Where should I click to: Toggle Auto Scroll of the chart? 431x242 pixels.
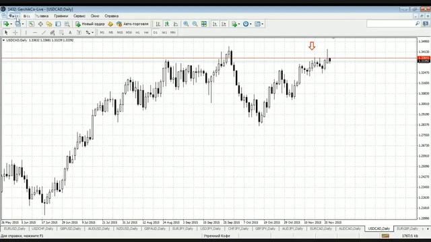click(x=215, y=24)
